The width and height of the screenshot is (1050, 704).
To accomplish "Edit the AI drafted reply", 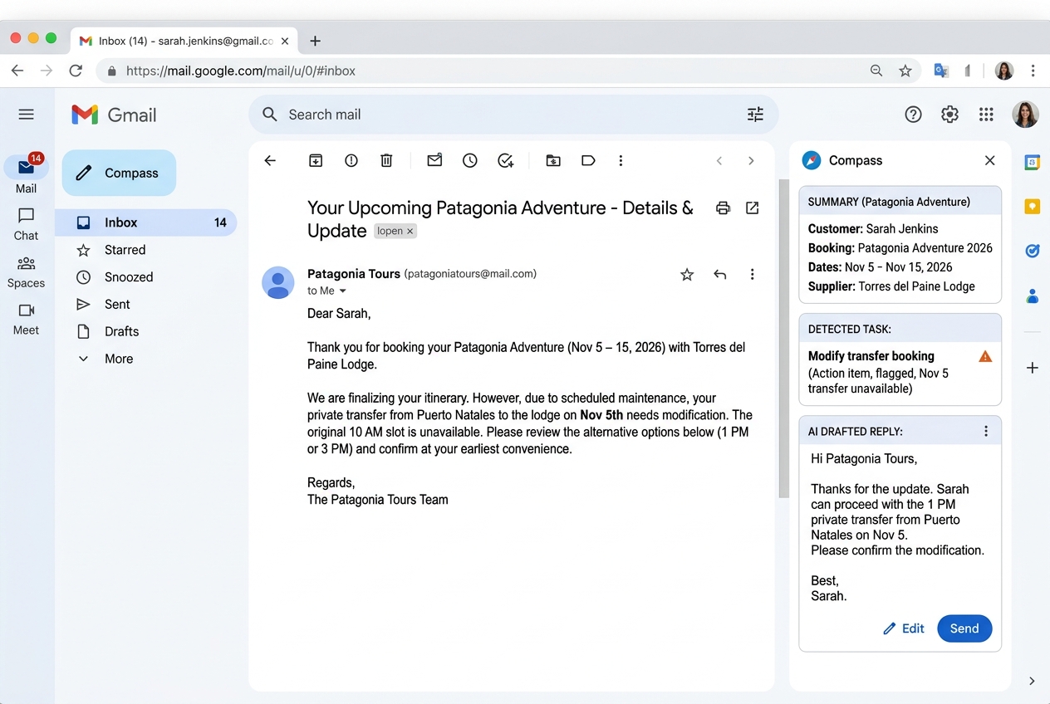I will pos(904,628).
